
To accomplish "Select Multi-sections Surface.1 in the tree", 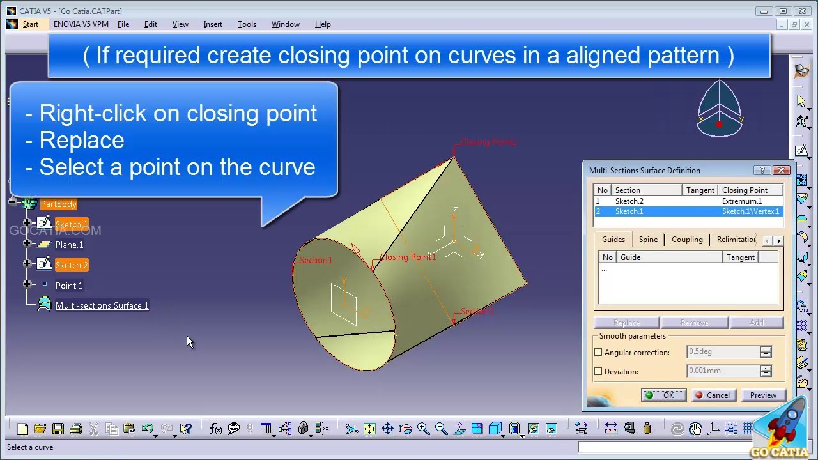I will 102,305.
